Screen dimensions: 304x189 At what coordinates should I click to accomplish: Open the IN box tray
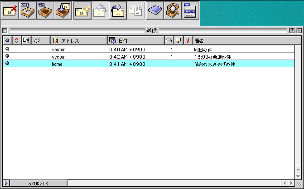[45, 10]
